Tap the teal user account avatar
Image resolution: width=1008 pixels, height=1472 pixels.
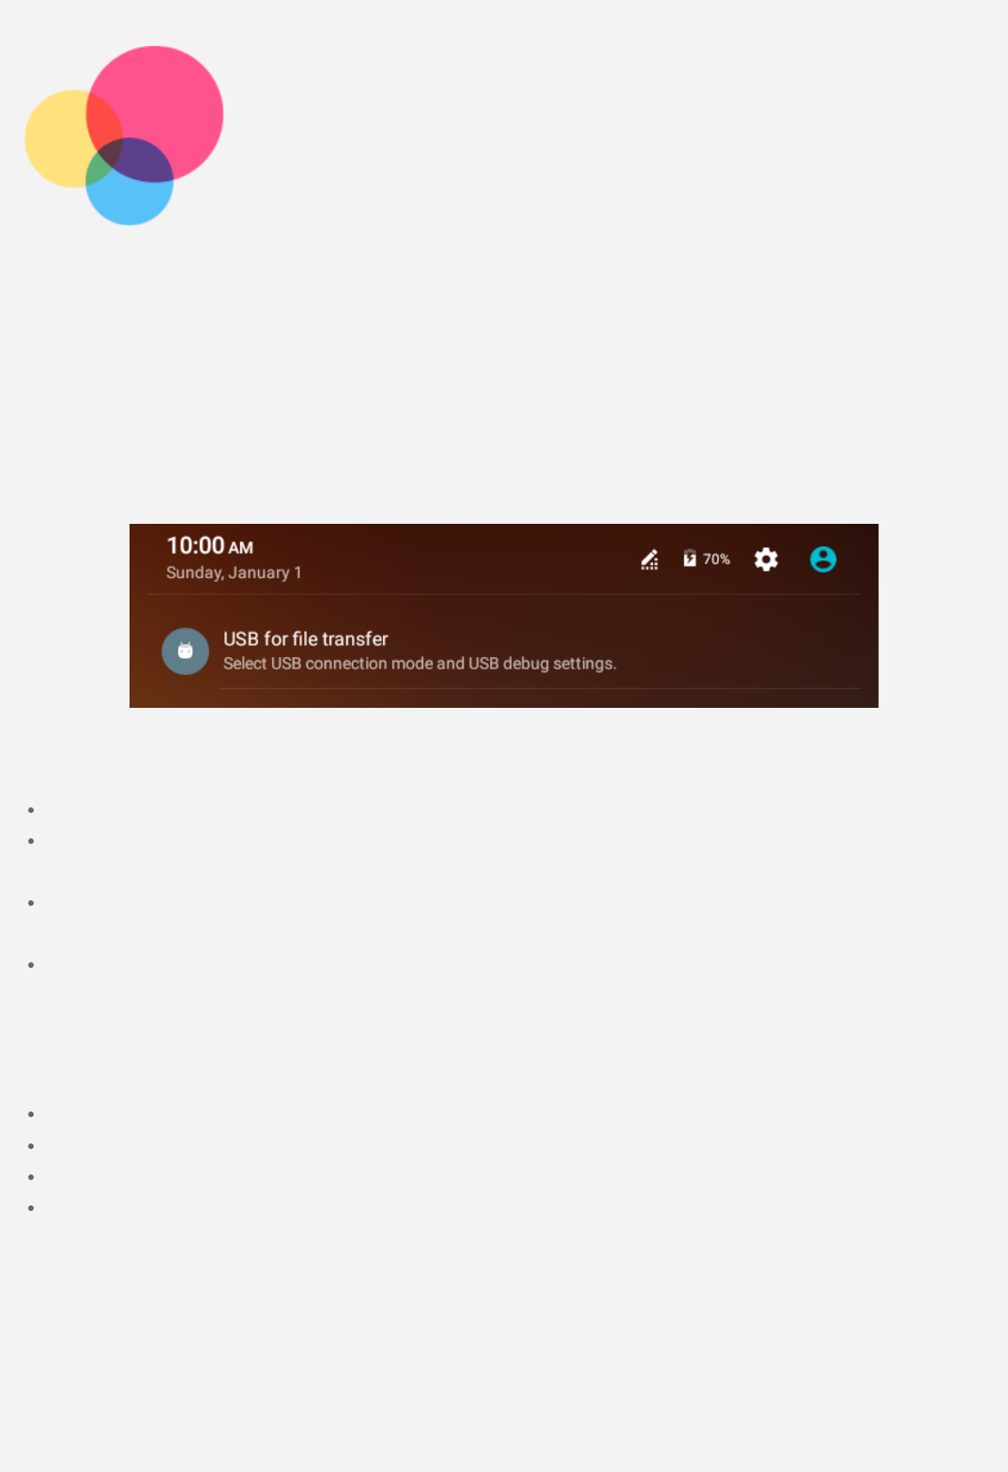pyautogui.click(x=823, y=560)
